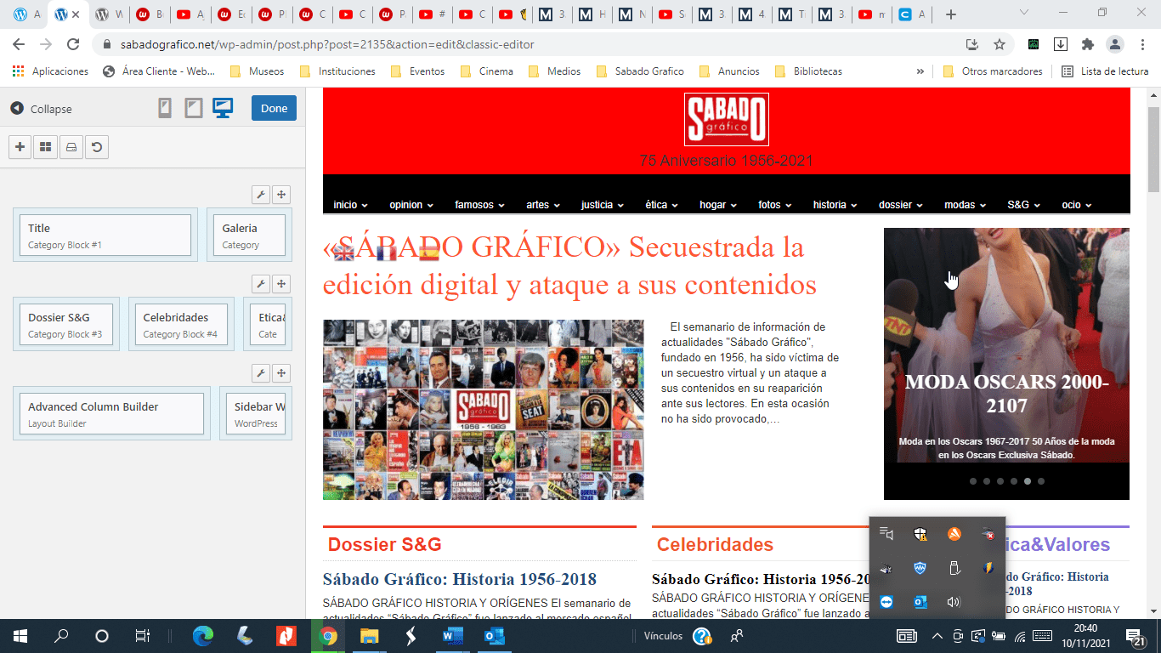Switch to tablet preview icon
1161x653 pixels.
tap(194, 108)
